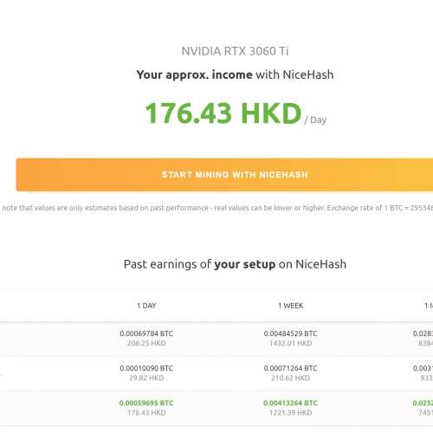Click the estimates disclaimer note text
Screen dimensions: 433x433
tap(217, 208)
